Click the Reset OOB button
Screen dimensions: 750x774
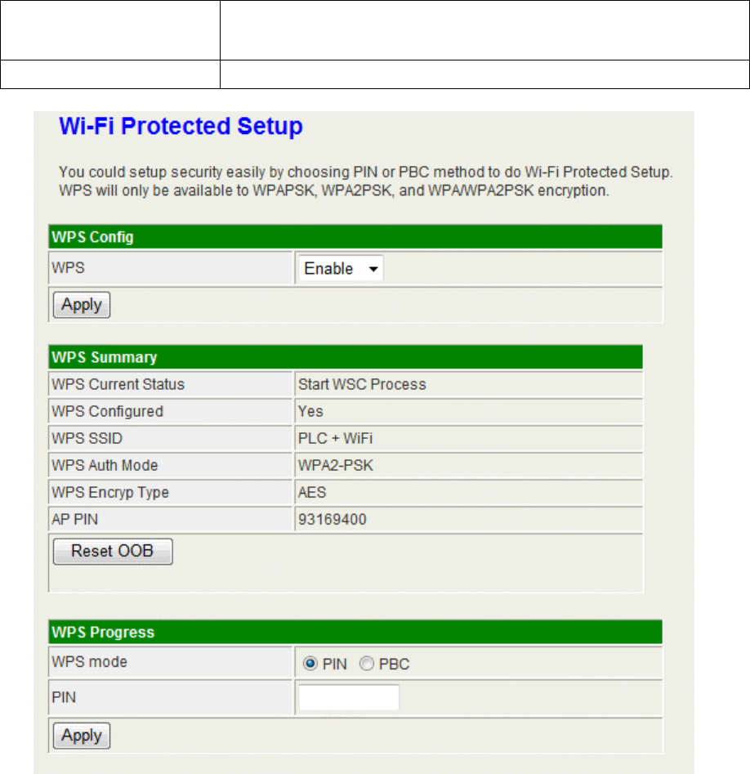point(113,552)
